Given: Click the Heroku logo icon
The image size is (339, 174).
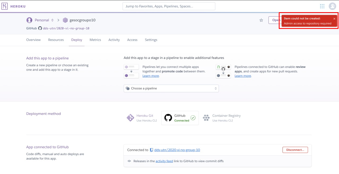Looking at the screenshot, I should click(x=5, y=6).
